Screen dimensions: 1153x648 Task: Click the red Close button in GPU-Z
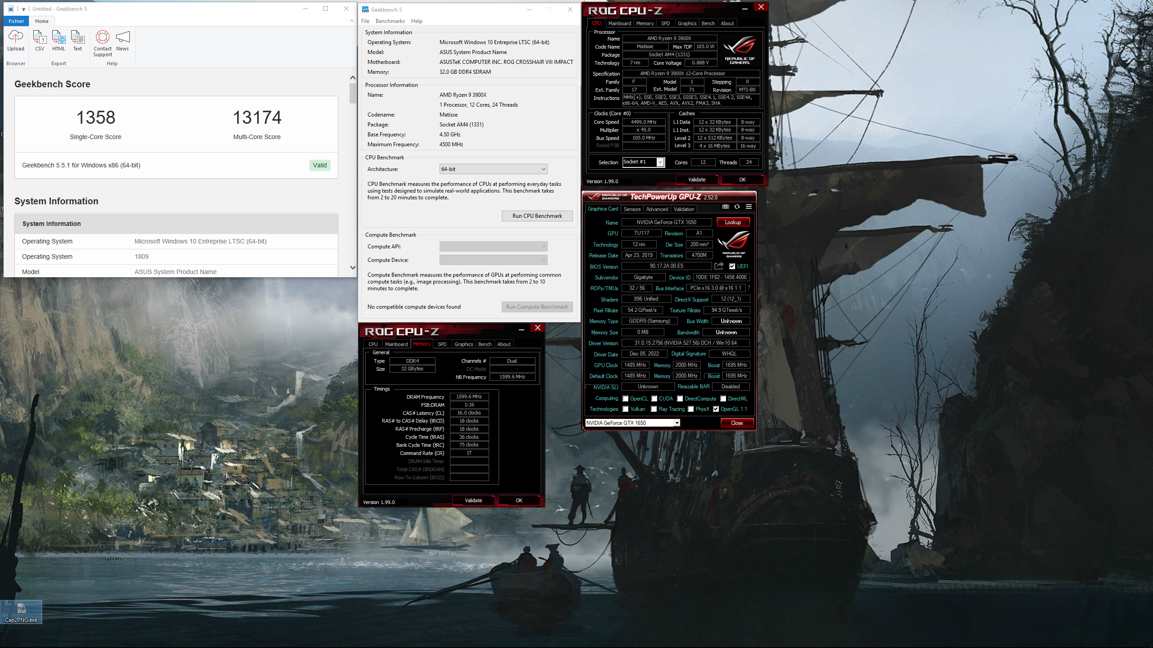pos(737,423)
